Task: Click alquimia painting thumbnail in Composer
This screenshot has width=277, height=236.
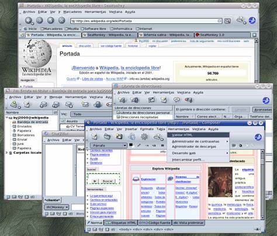Action: 220,182
